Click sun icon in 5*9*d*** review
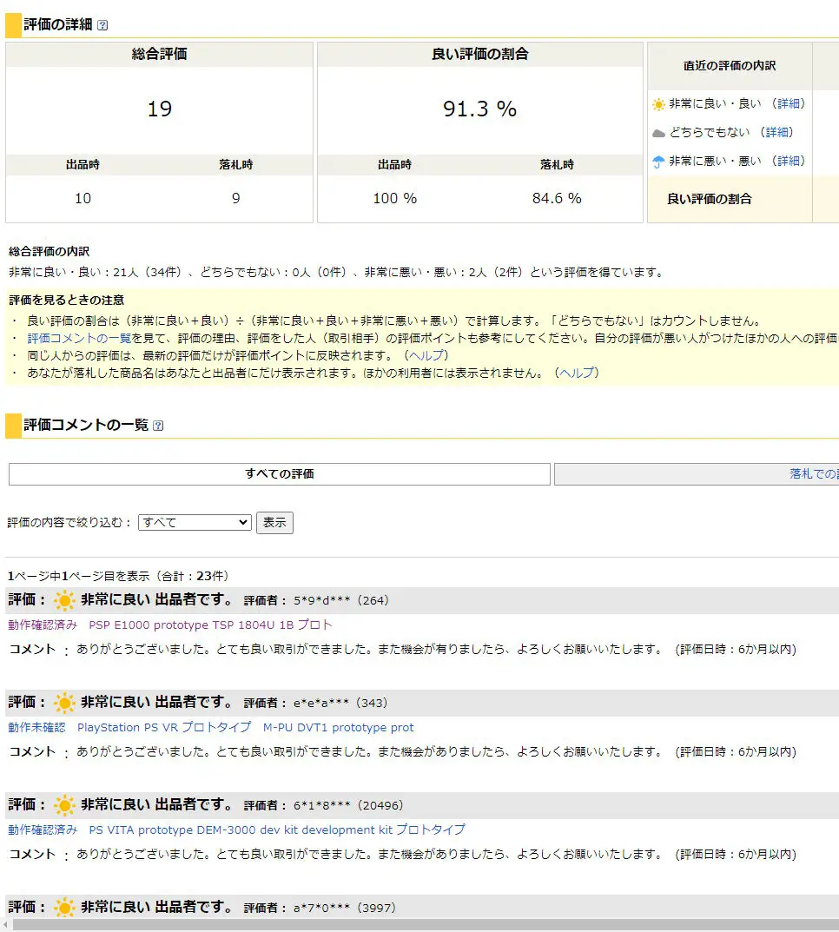 pyautogui.click(x=64, y=600)
